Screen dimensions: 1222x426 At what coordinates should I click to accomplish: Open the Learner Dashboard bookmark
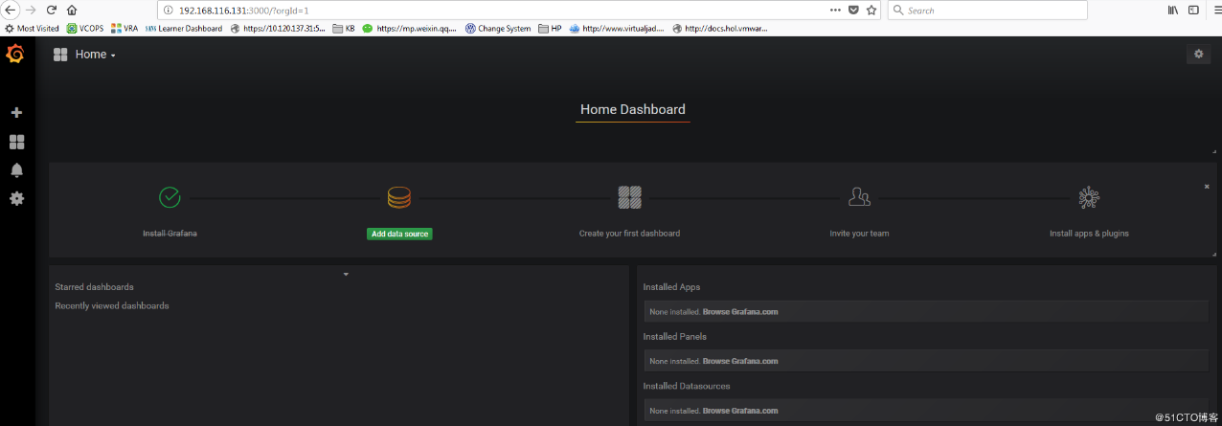[184, 29]
